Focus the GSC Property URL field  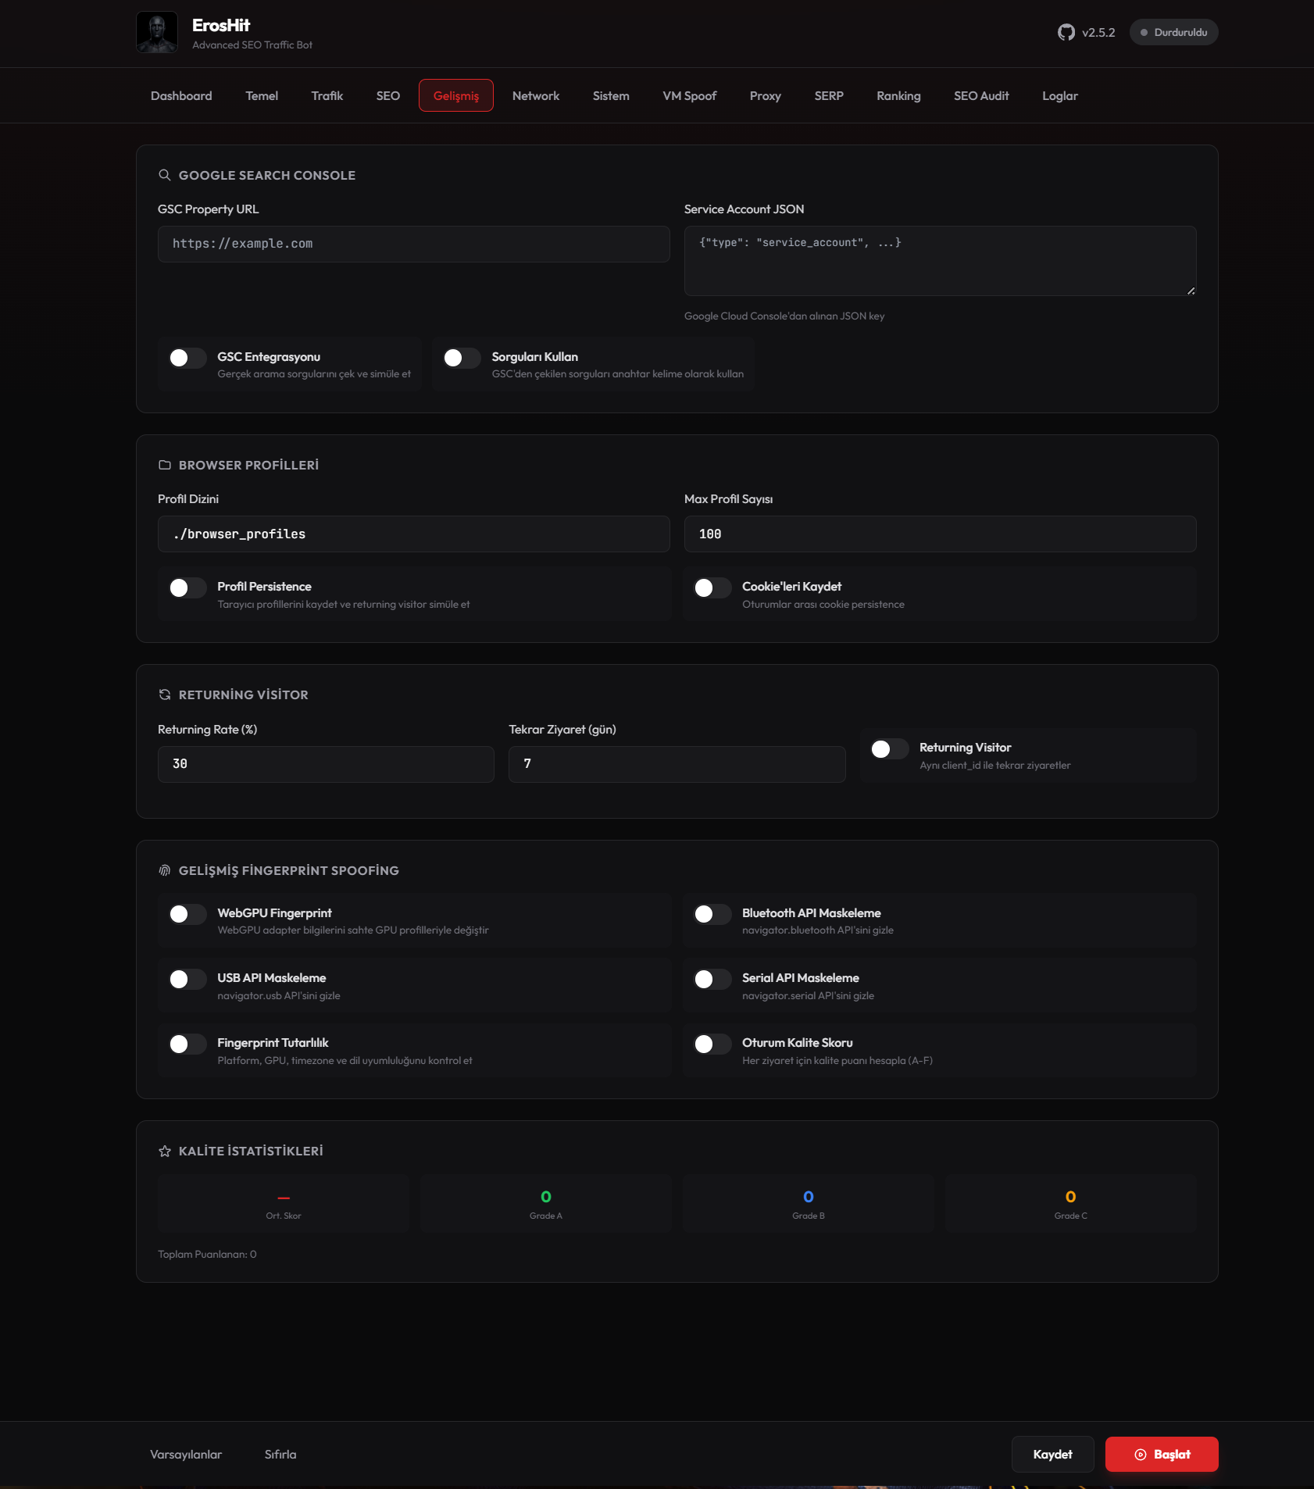[413, 245]
